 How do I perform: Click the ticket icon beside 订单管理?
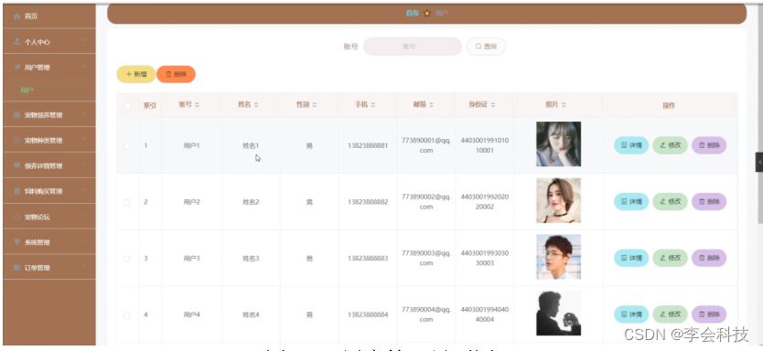coord(17,268)
